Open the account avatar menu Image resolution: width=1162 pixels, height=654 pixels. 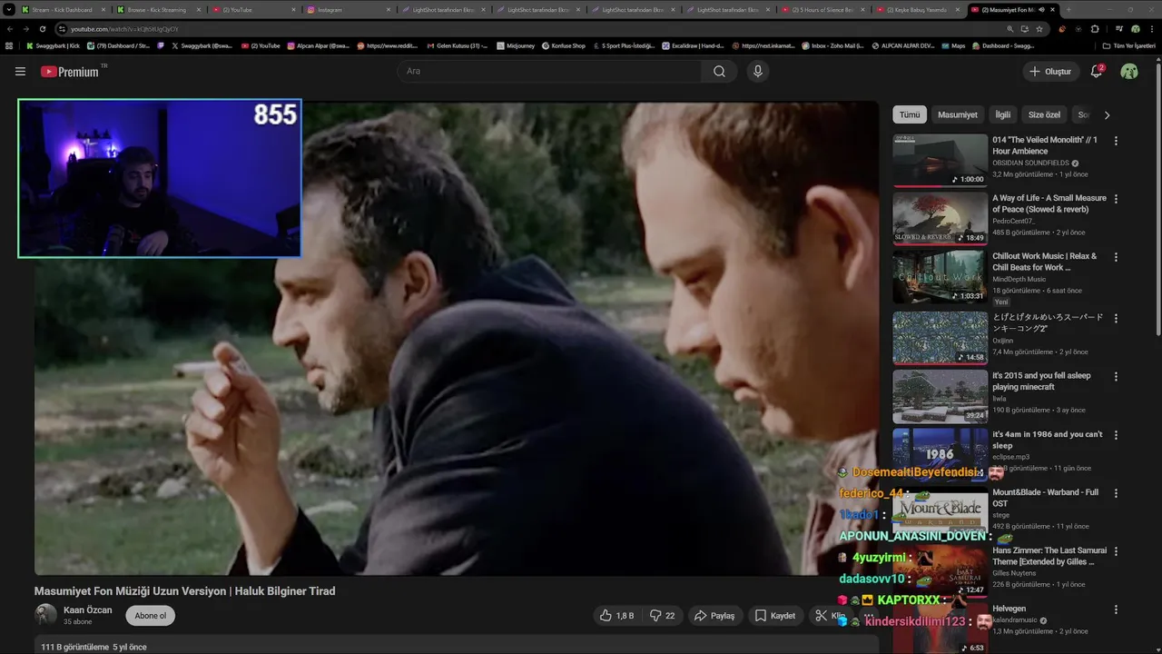[1129, 71]
